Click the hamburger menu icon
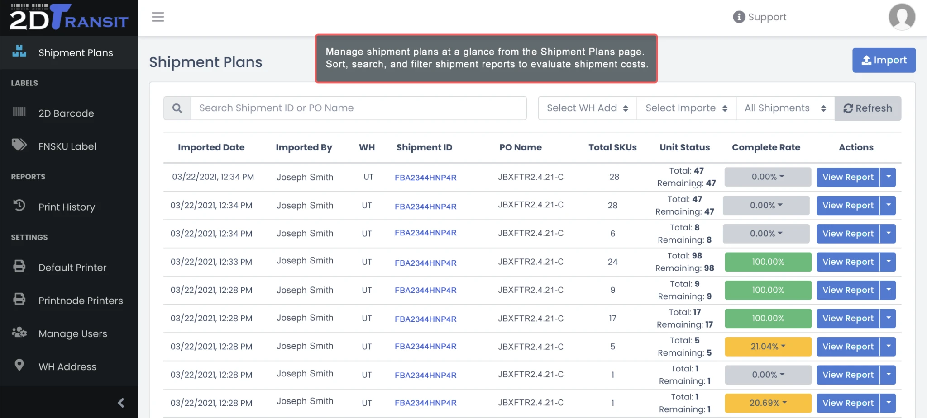 [x=158, y=17]
